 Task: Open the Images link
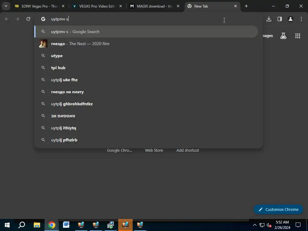(x=268, y=36)
